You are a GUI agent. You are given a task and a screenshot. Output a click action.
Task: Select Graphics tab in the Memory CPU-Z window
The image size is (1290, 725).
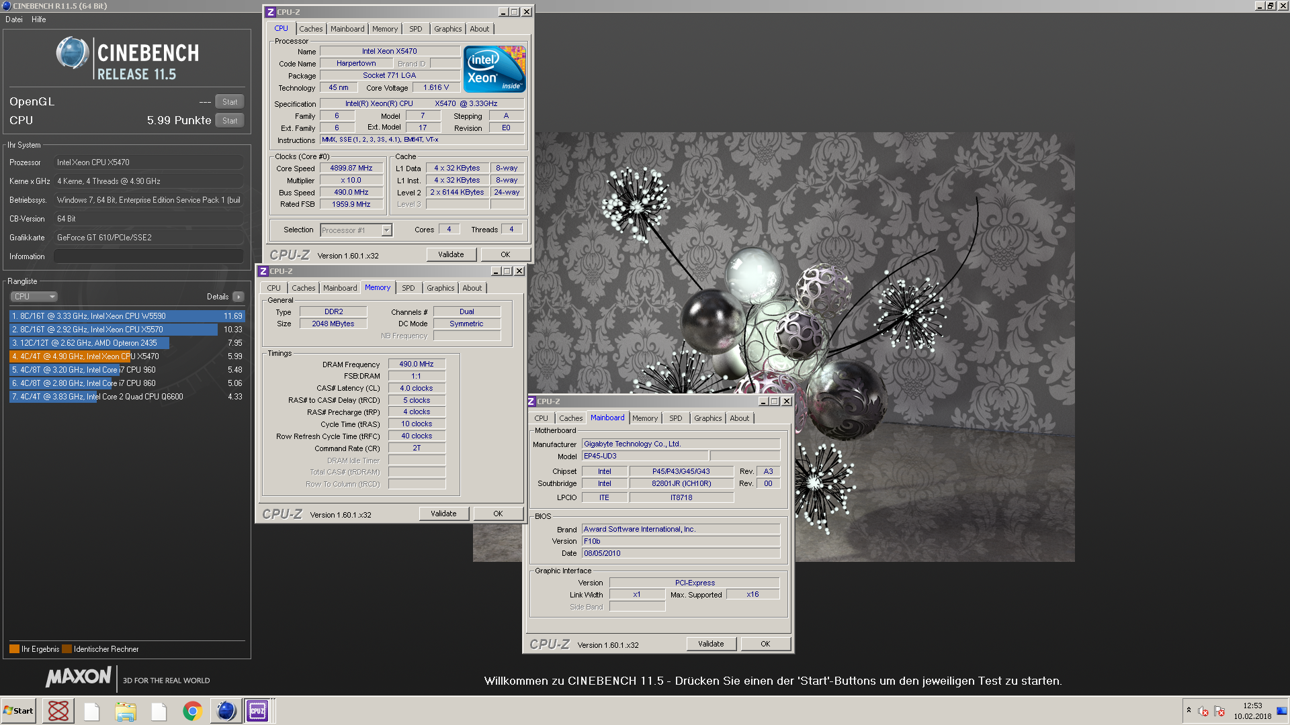click(x=440, y=288)
